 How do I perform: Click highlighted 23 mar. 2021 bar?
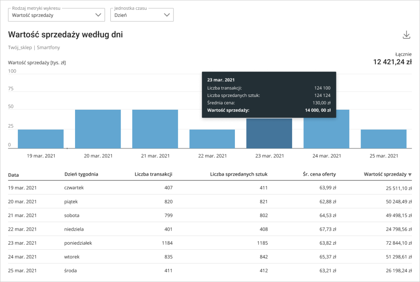point(269,133)
